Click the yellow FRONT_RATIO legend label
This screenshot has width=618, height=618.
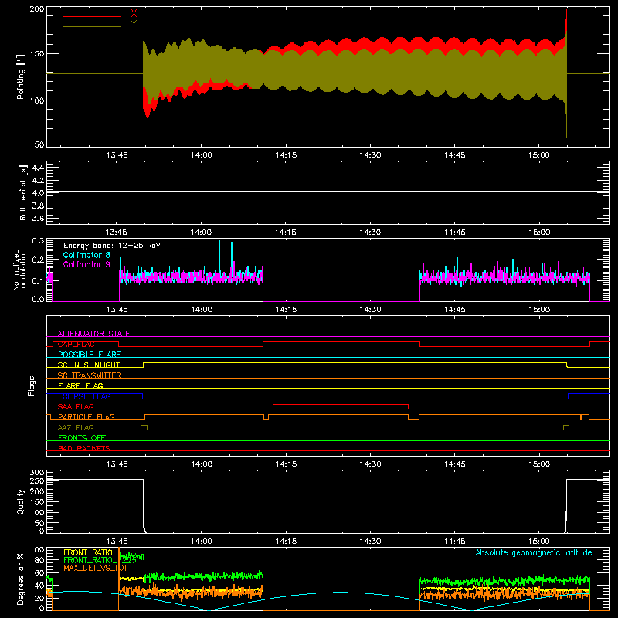88,552
